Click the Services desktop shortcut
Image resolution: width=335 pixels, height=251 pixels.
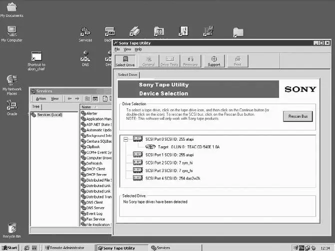tap(85, 34)
